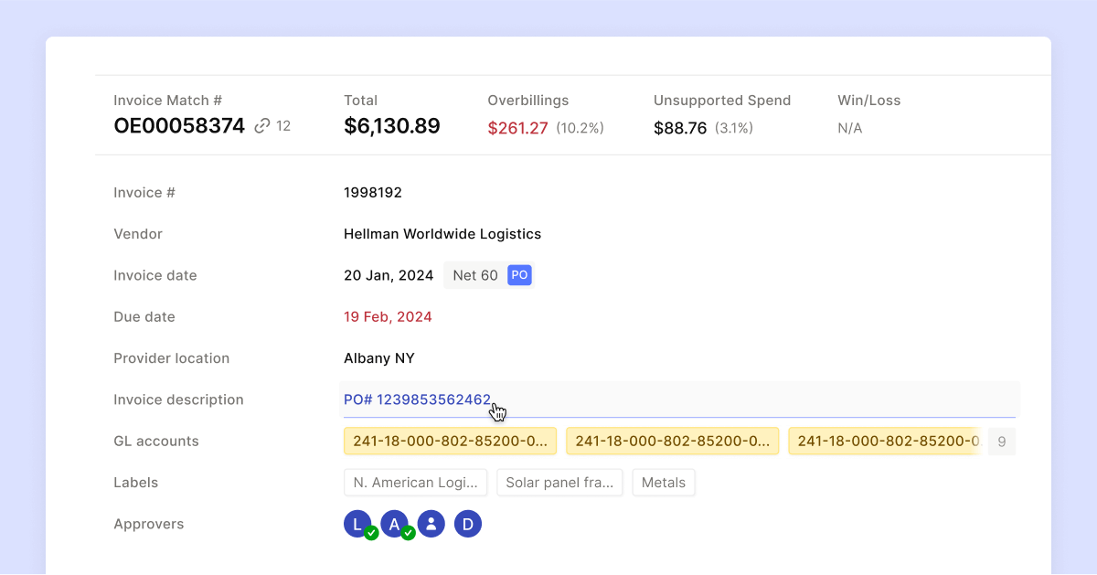Click the link icon beside OE00058374
Image resolution: width=1097 pixels, height=575 pixels.
click(262, 126)
